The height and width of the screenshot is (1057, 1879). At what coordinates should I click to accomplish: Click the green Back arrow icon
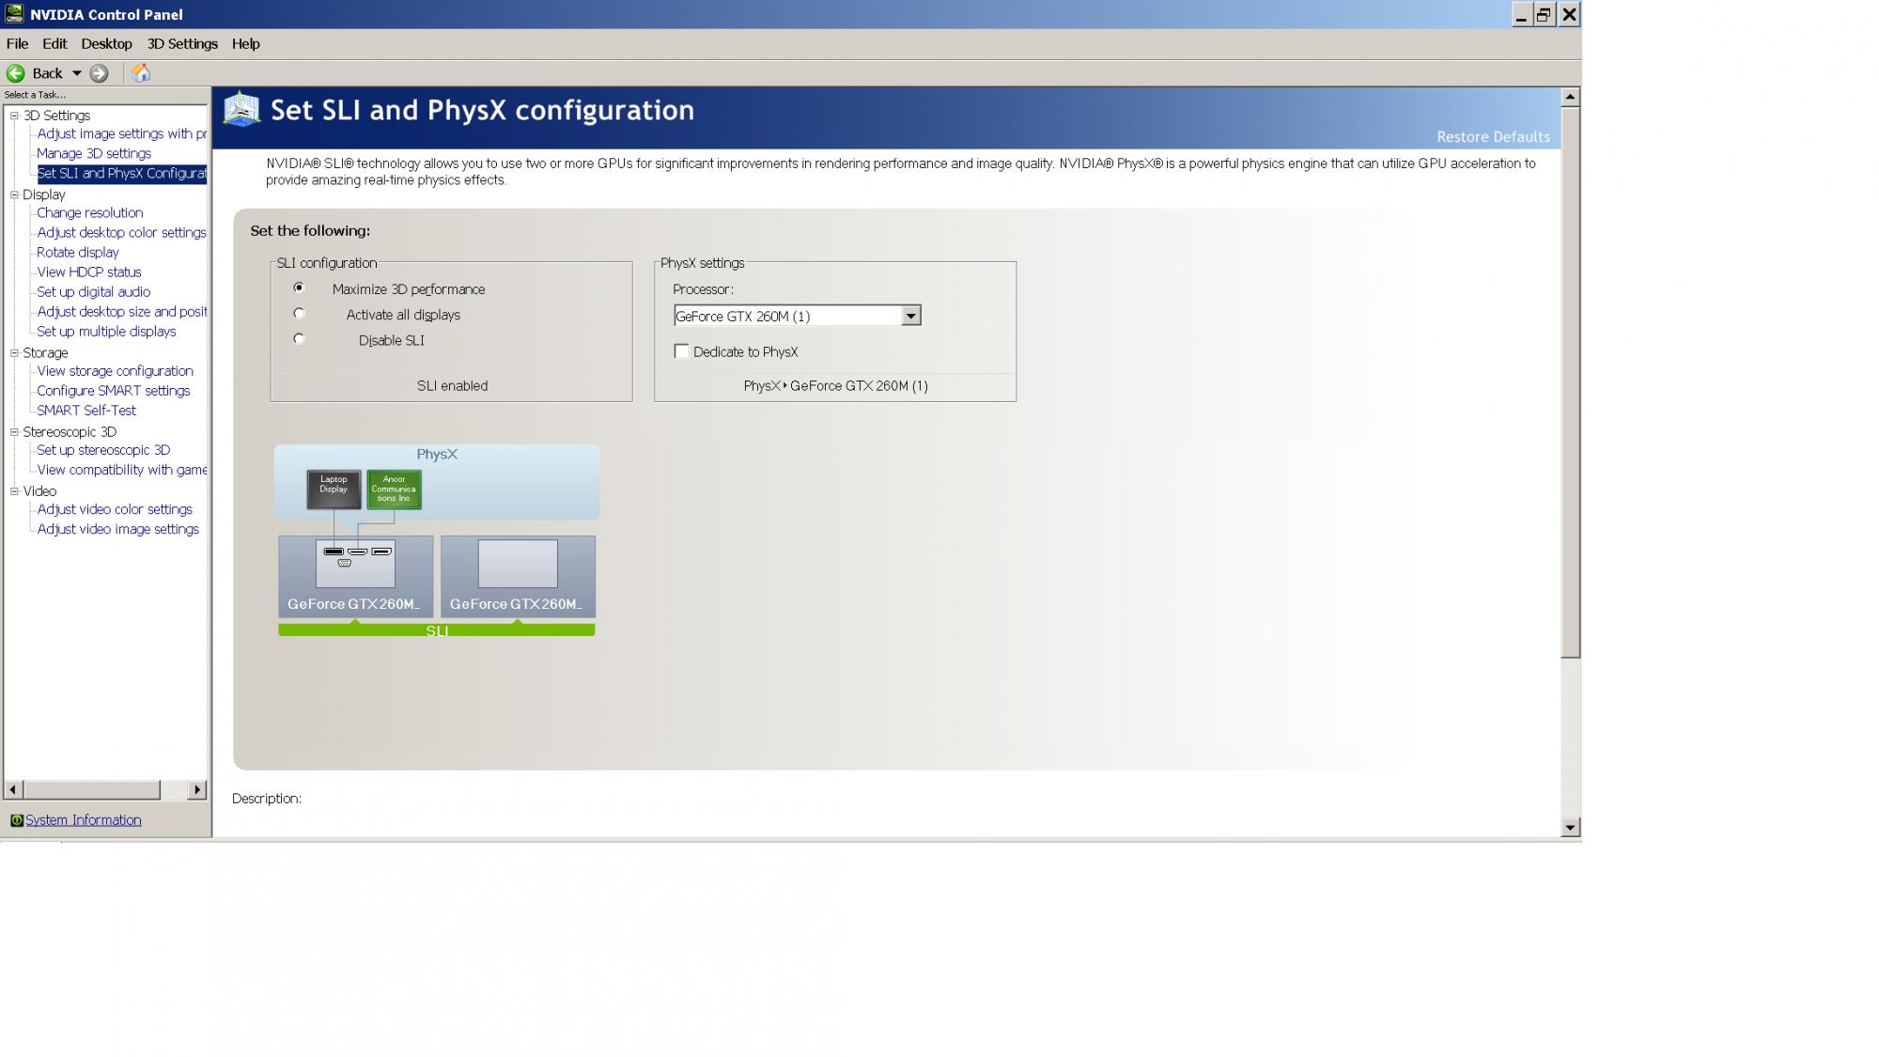tap(15, 73)
